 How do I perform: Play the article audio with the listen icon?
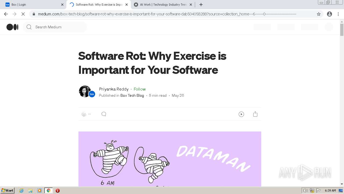pyautogui.click(x=241, y=114)
